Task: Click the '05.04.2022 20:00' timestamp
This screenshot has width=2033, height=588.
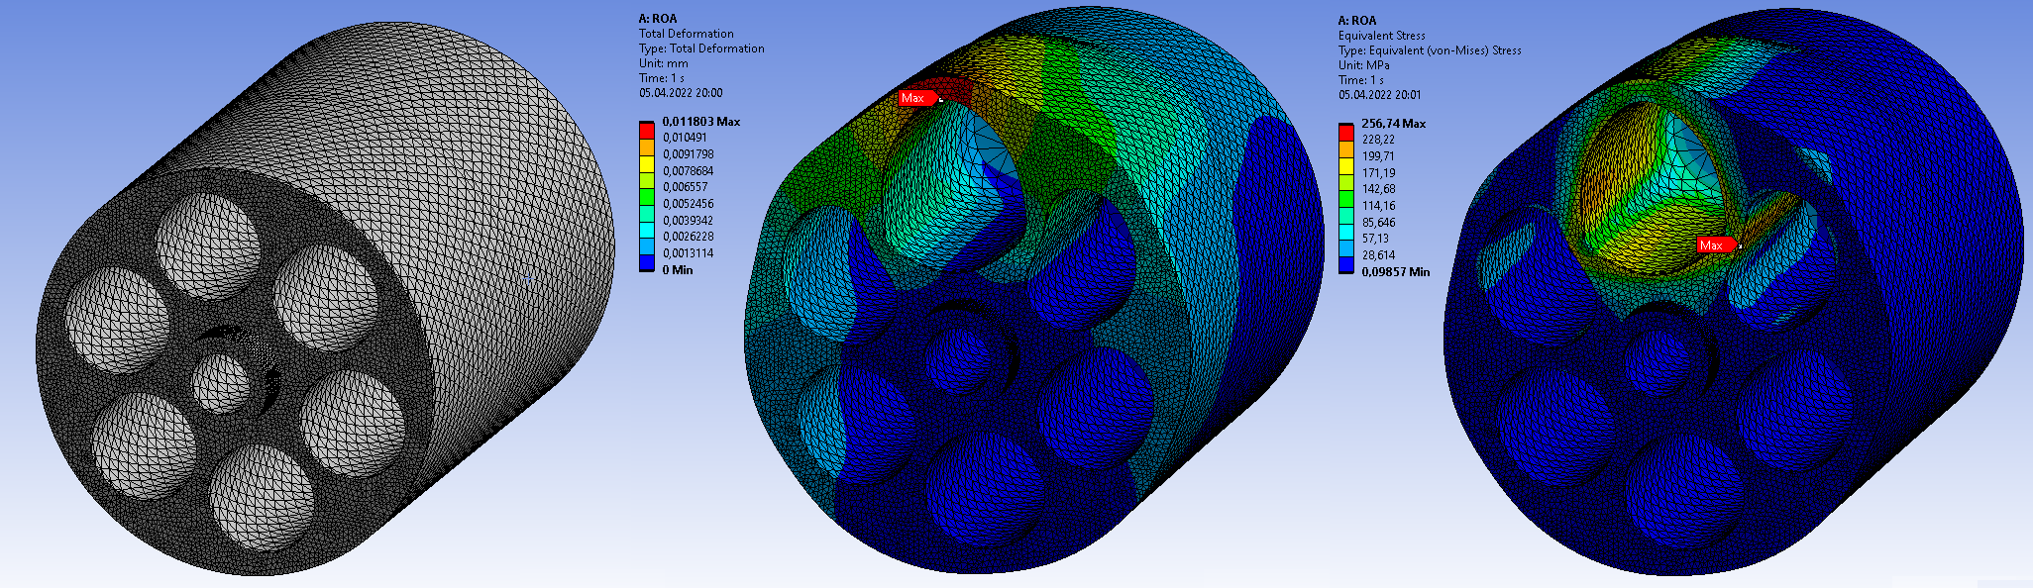Action: 681,93
